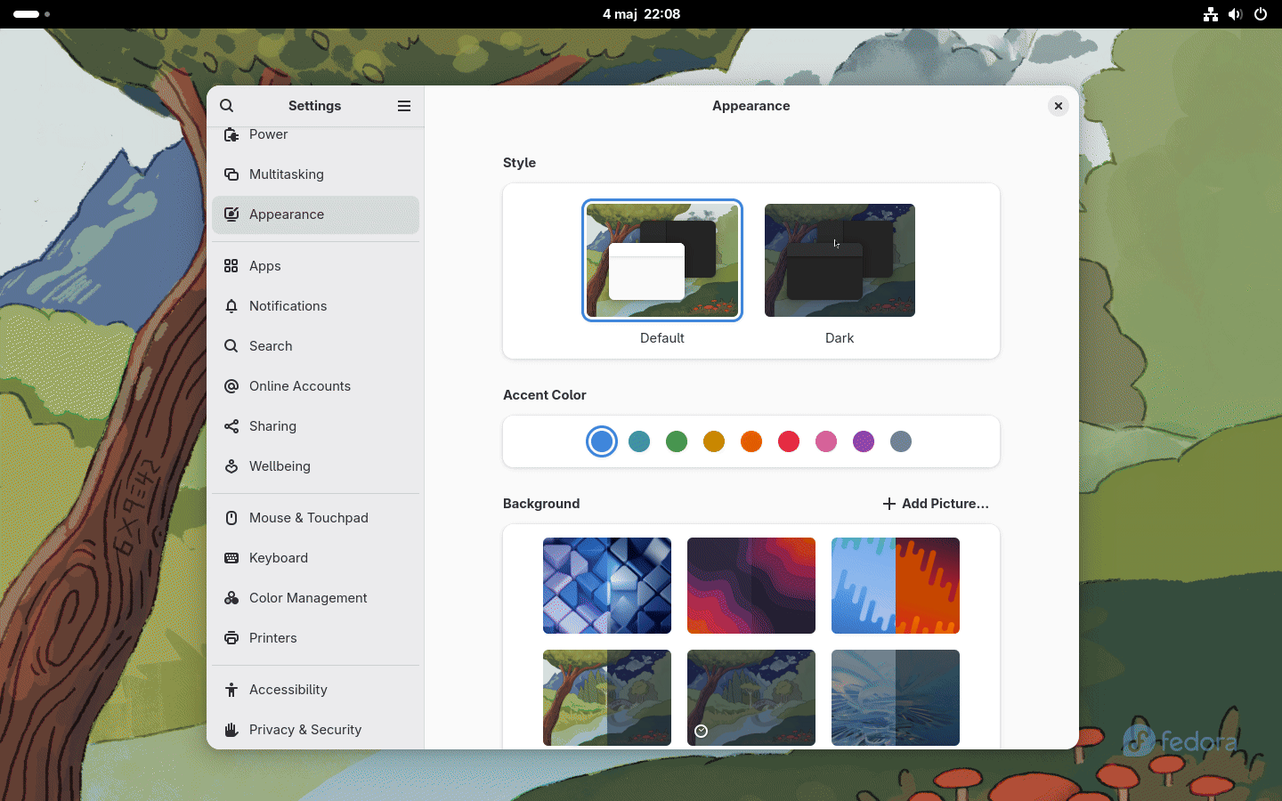Click the Sharing icon
This screenshot has height=801, width=1282.
click(231, 426)
